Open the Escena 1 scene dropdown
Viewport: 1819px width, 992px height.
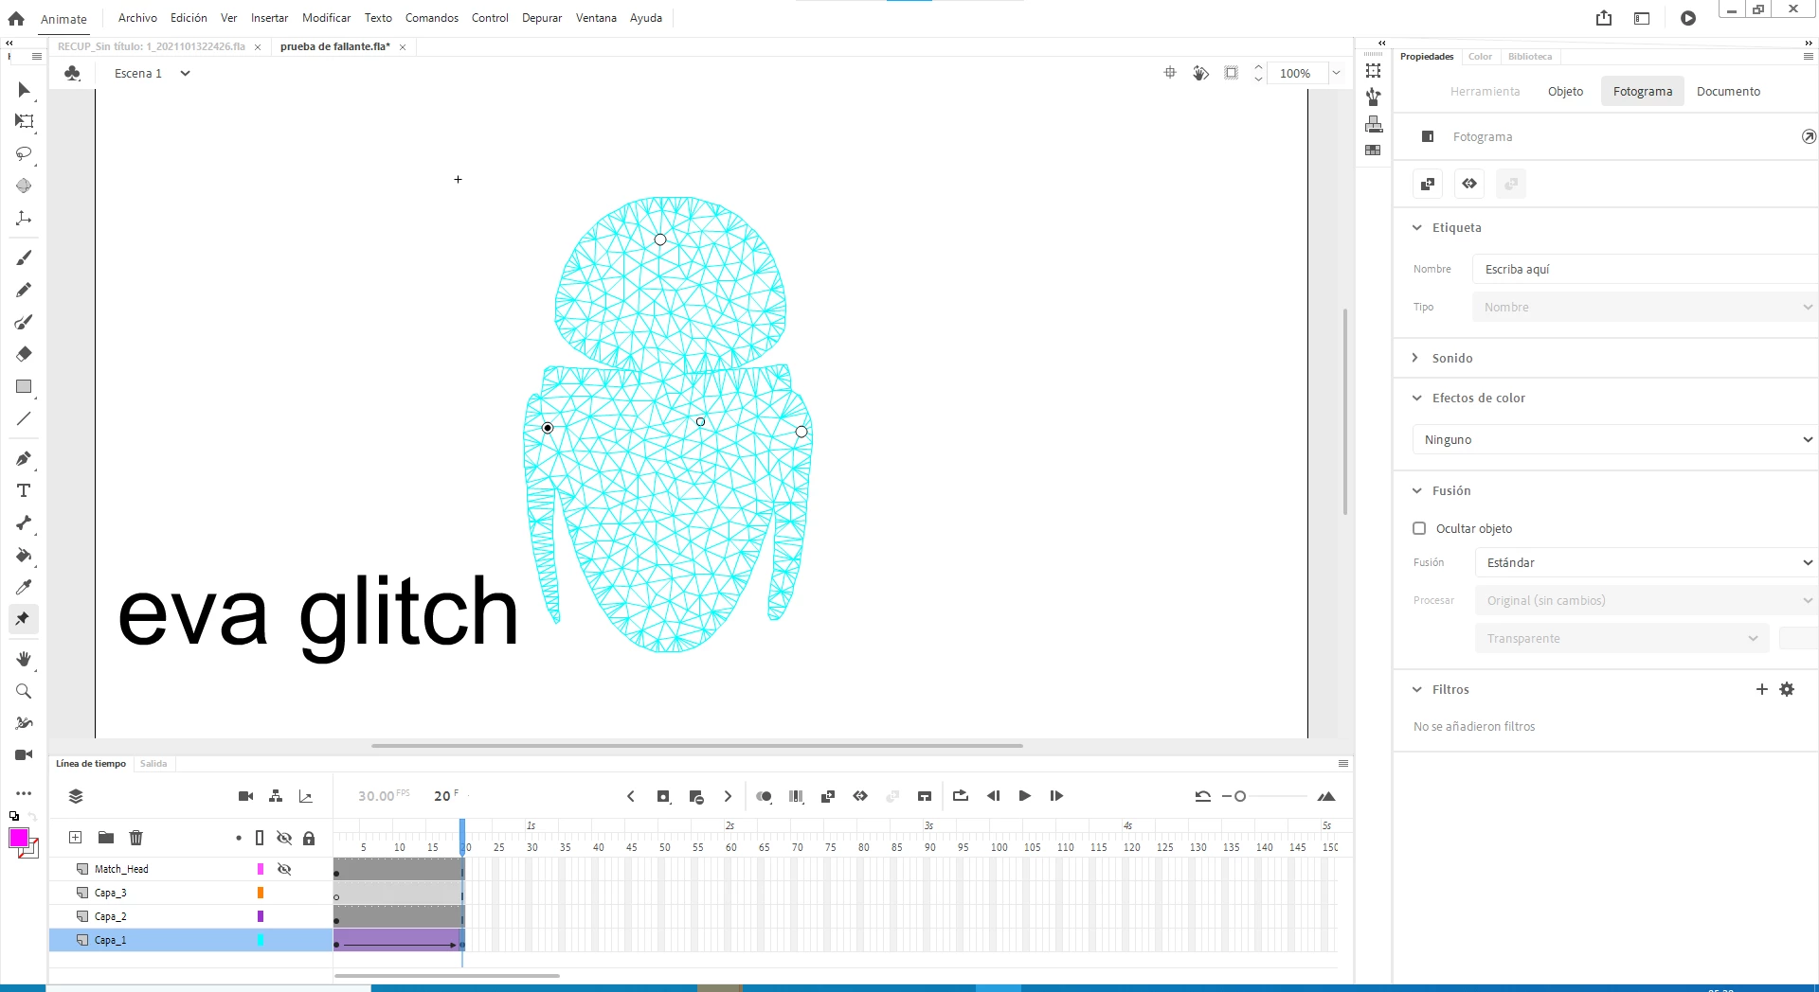point(186,73)
